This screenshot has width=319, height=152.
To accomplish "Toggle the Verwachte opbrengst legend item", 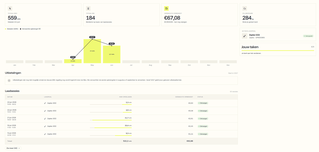I will [30, 29].
